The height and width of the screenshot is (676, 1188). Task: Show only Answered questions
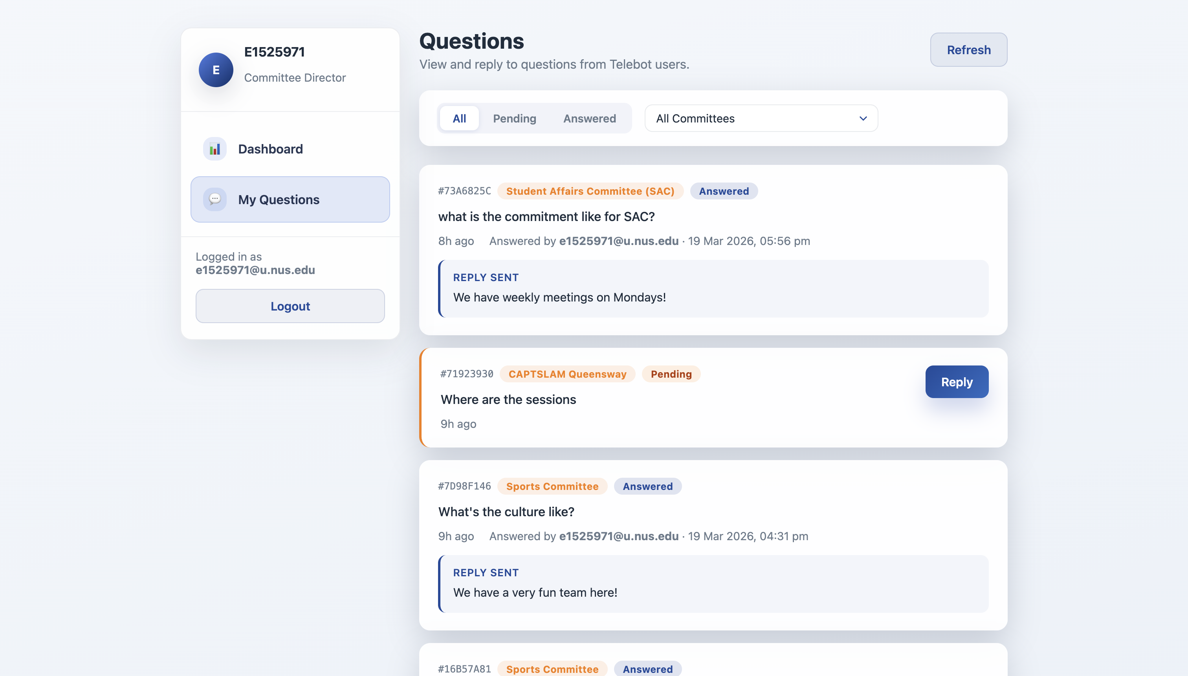click(x=589, y=119)
